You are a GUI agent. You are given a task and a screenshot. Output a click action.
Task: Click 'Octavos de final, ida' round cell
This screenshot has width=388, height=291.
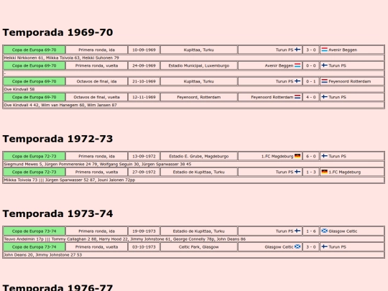click(x=96, y=81)
